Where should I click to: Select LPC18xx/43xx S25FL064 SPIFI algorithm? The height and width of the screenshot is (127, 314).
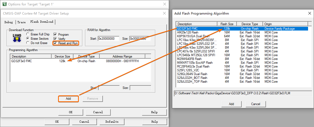(242, 48)
